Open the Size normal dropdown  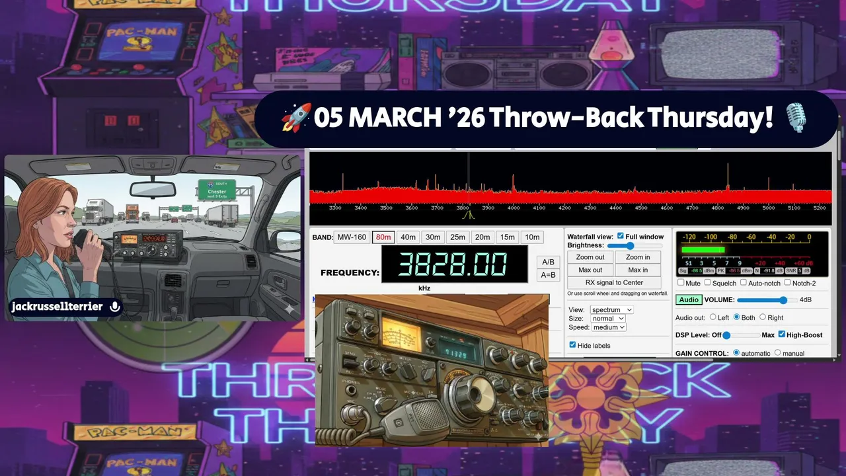tap(608, 318)
